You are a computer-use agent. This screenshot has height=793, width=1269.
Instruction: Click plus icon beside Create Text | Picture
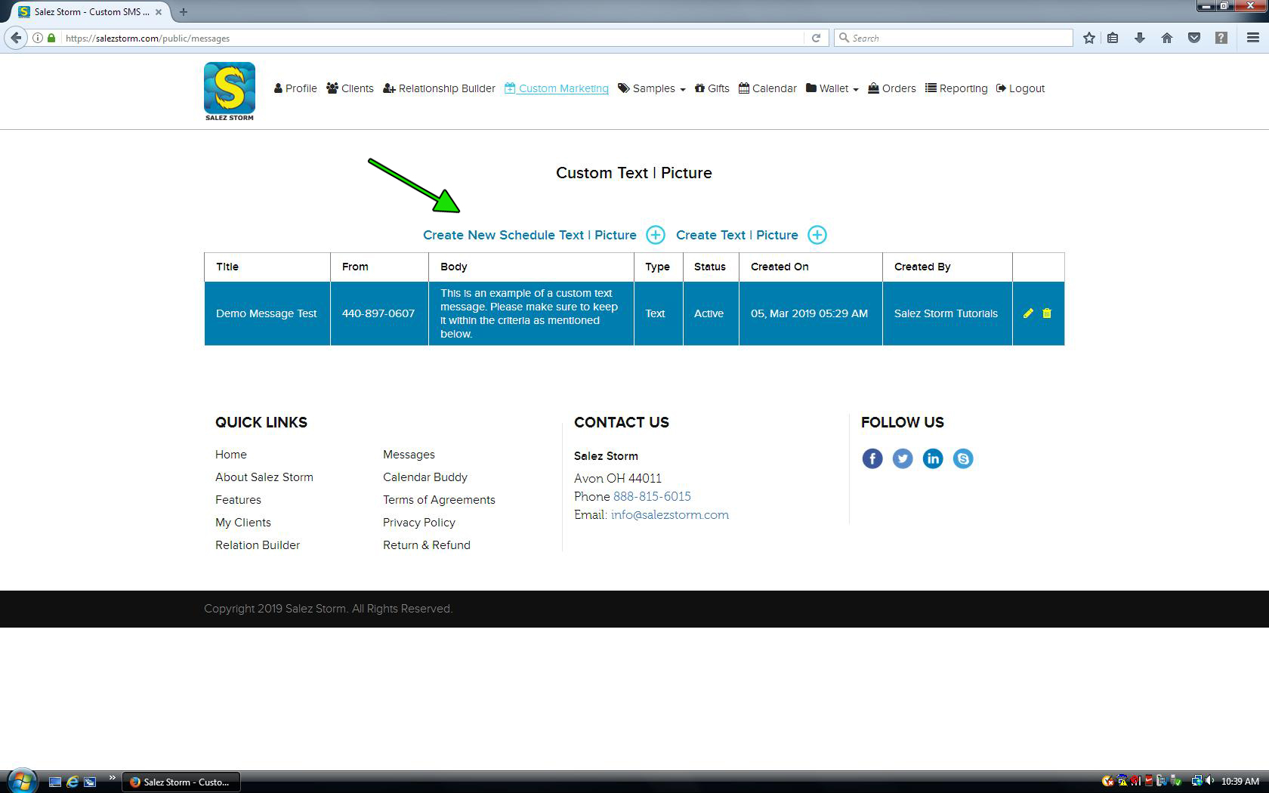point(817,235)
